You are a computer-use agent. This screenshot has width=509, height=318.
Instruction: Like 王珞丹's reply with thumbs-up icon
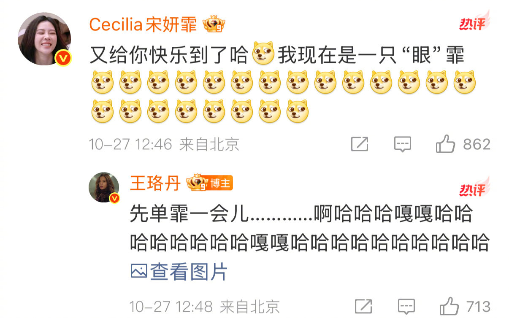(x=449, y=306)
